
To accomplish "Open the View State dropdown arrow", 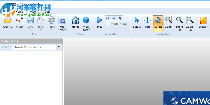I will tap(90, 30).
